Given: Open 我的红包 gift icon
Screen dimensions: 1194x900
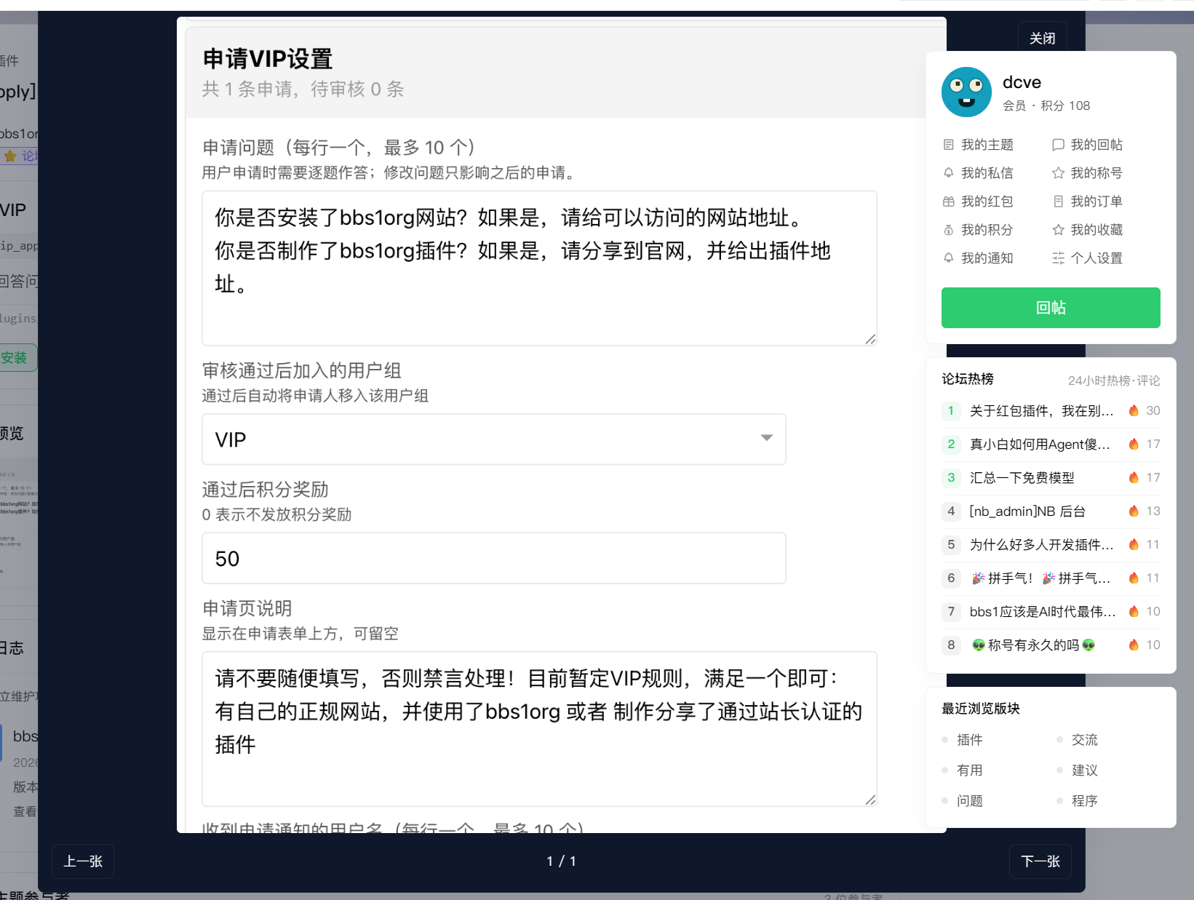Looking at the screenshot, I should coord(948,202).
